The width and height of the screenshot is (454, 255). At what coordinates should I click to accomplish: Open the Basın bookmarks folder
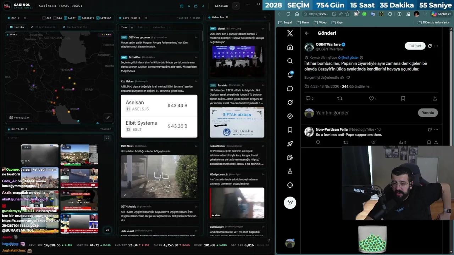pyautogui.click(x=303, y=22)
